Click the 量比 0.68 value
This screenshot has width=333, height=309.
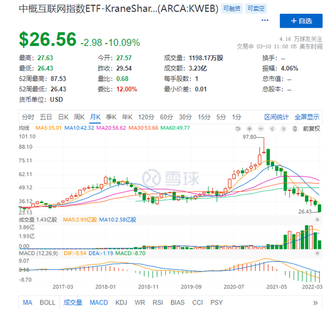[x=122, y=79]
